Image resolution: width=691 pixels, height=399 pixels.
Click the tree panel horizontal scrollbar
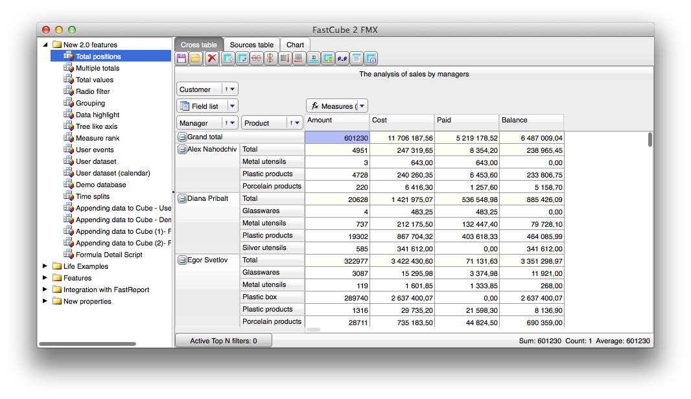[x=88, y=343]
